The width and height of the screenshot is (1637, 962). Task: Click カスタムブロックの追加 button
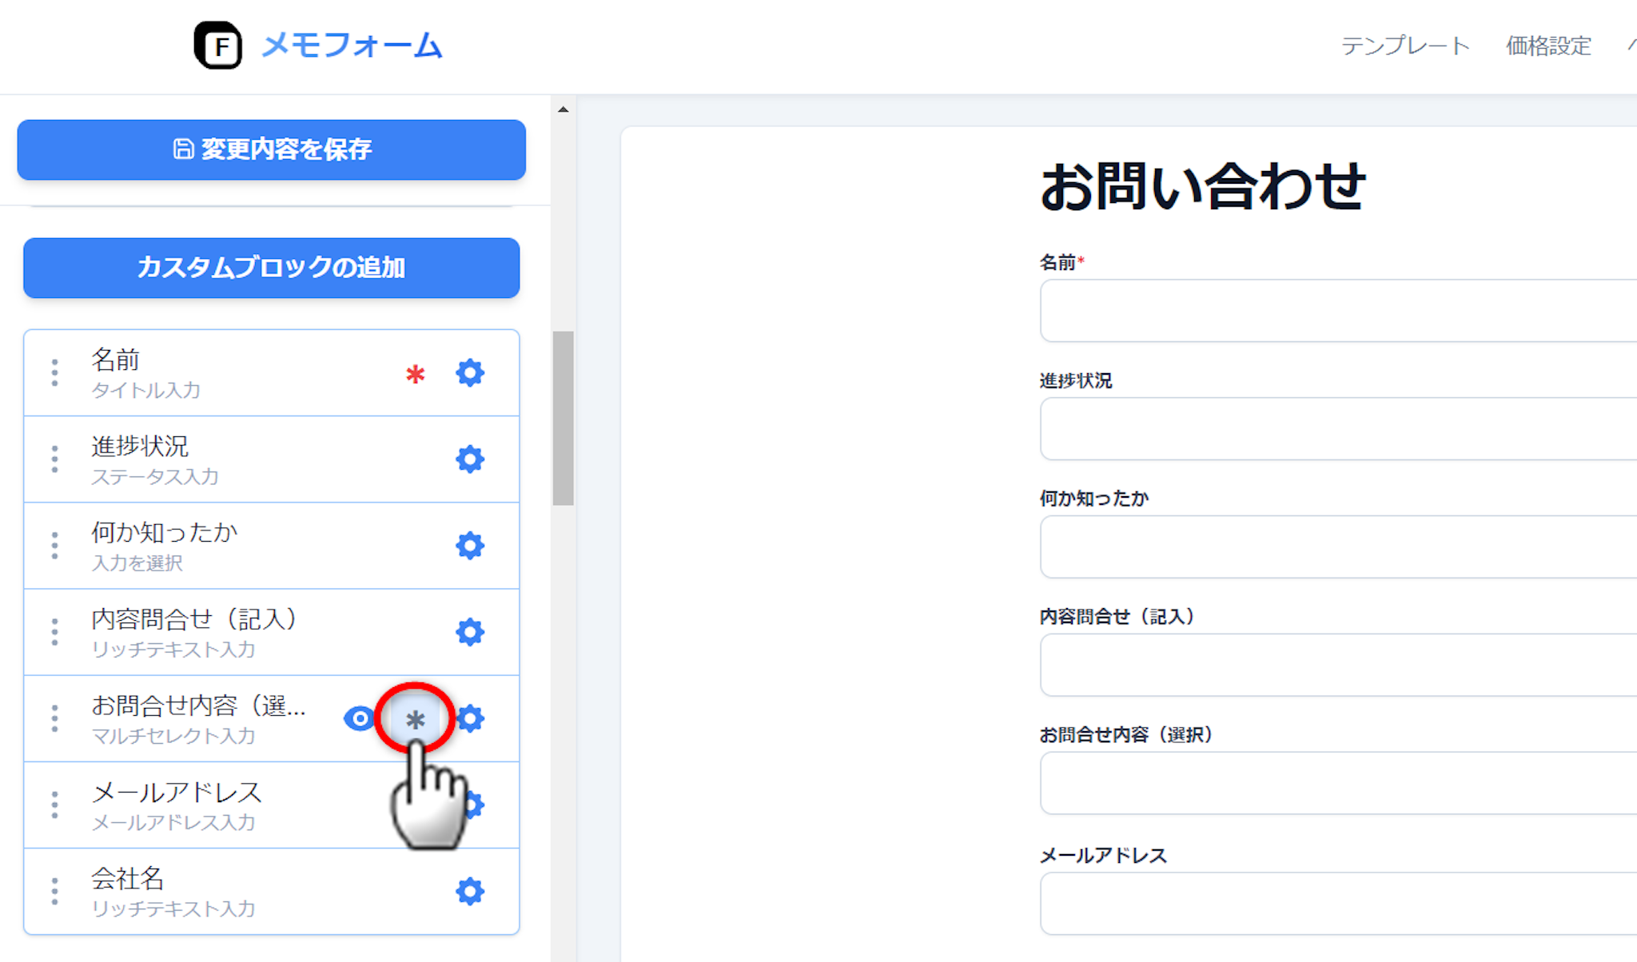tap(271, 268)
